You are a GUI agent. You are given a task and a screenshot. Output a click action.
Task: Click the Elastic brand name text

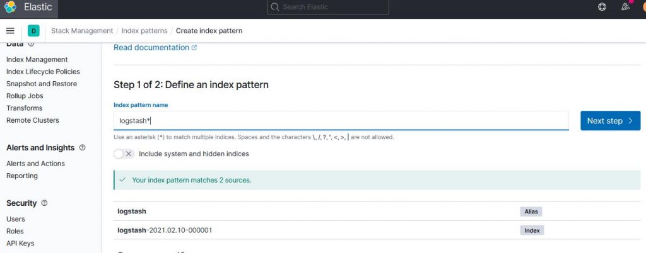pyautogui.click(x=38, y=7)
